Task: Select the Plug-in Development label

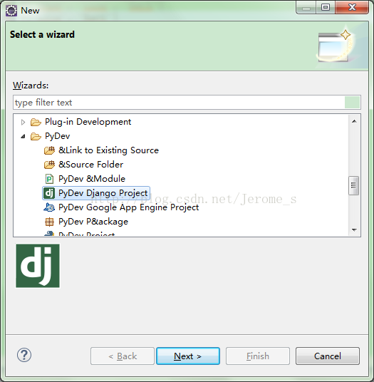Action: click(x=88, y=122)
